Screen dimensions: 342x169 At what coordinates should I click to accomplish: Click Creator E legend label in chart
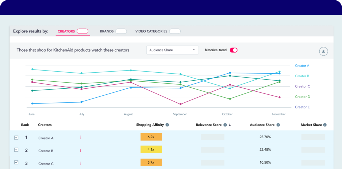[302, 107]
